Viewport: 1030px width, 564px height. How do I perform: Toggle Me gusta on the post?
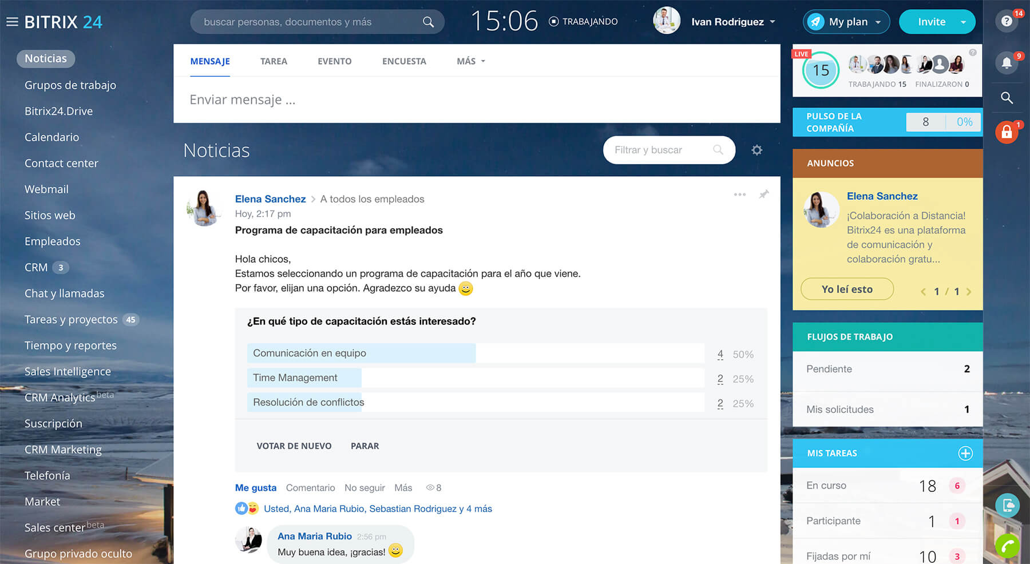[x=255, y=488]
